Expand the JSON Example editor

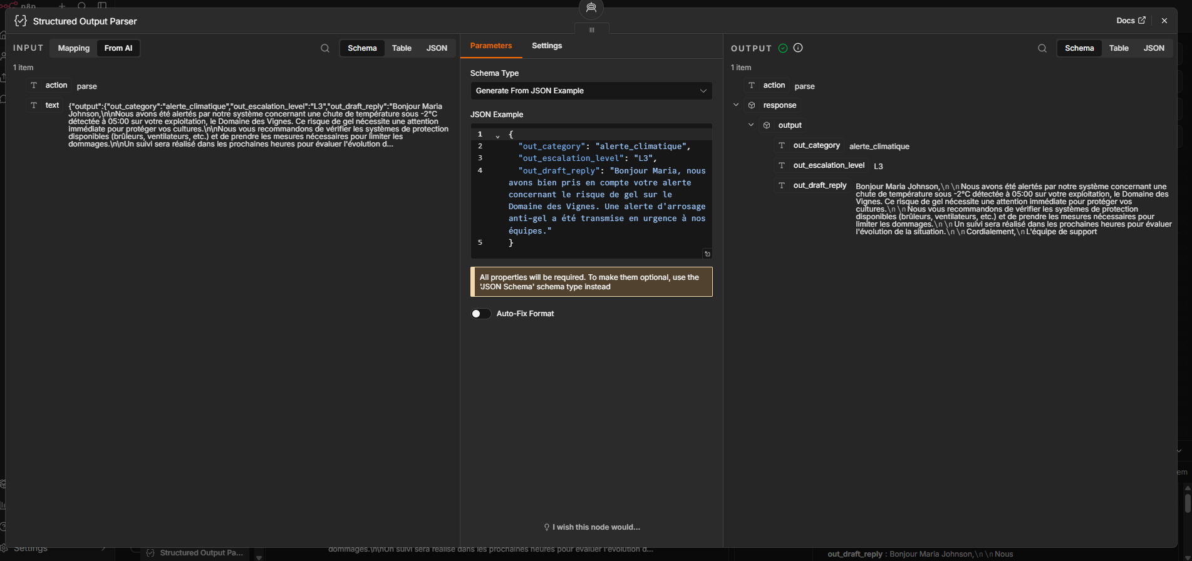point(707,254)
